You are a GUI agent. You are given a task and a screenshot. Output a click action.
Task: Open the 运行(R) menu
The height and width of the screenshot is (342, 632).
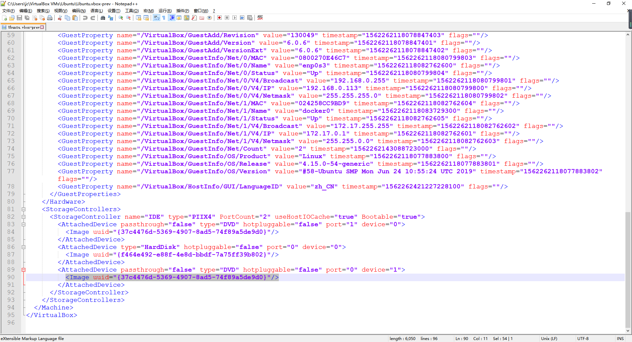[165, 11]
